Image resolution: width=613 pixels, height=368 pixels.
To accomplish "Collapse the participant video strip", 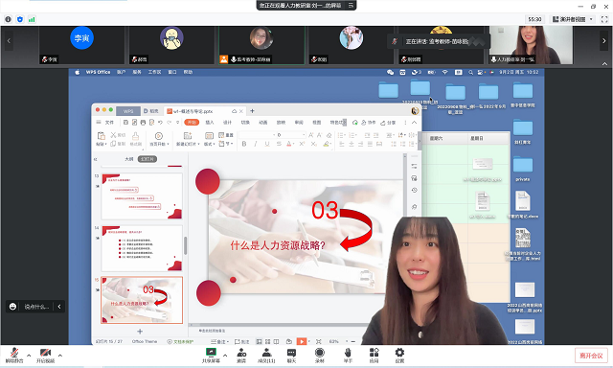I will pyautogui.click(x=604, y=64).
